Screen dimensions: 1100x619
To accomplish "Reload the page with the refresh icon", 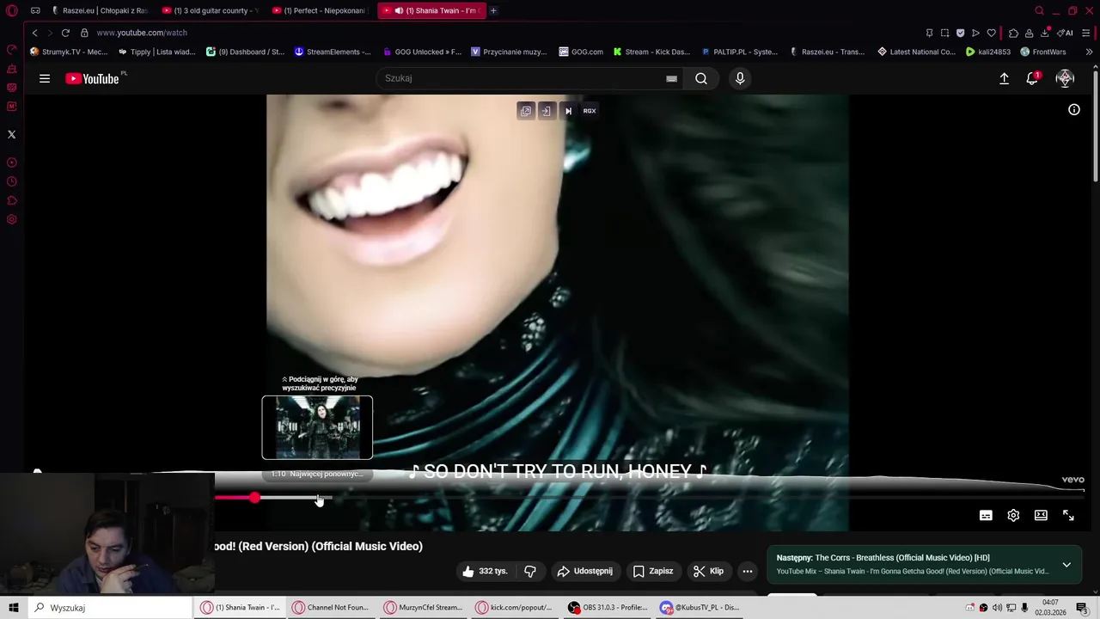I will coord(65,33).
